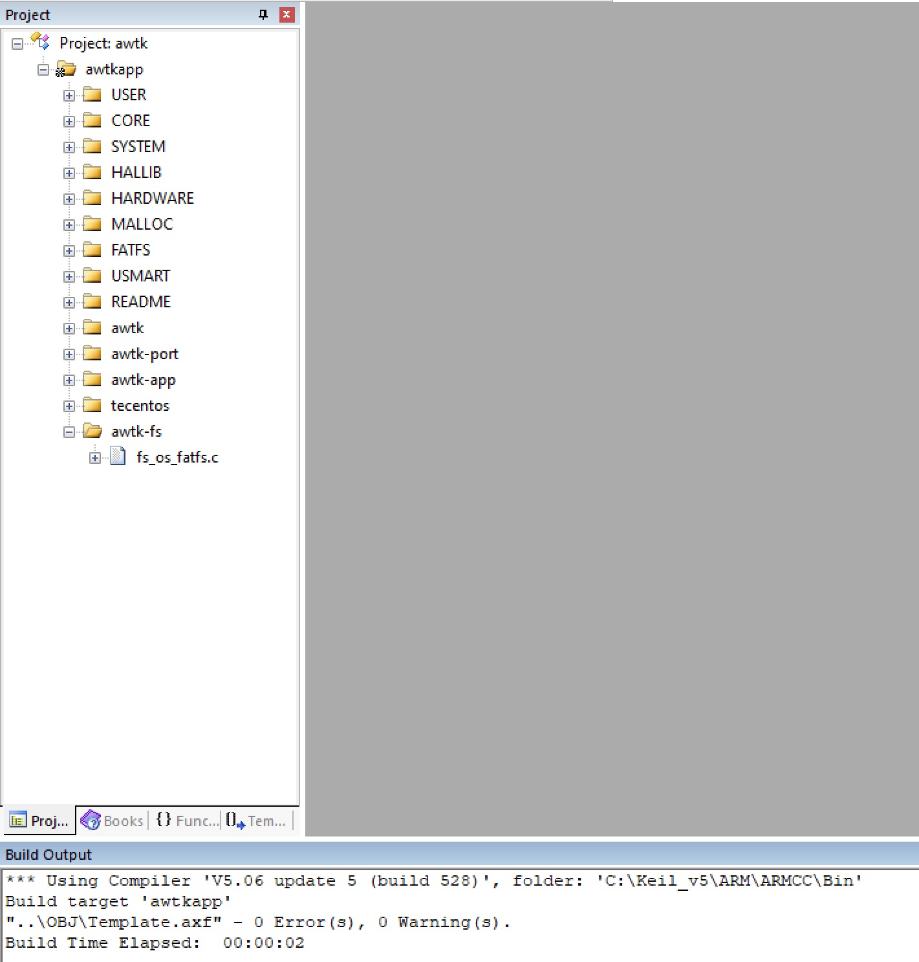Click the "Build target 'awtkapp'" output line
Viewport: 919px width, 962px height.
click(118, 901)
